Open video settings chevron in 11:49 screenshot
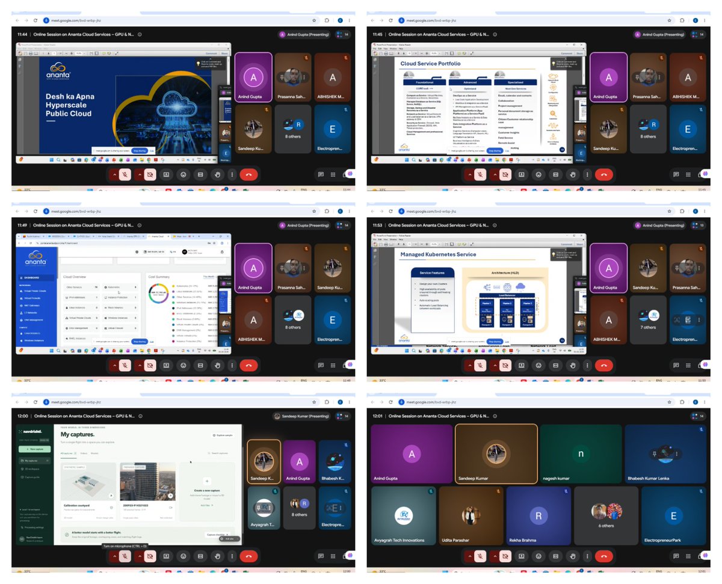 (x=139, y=366)
